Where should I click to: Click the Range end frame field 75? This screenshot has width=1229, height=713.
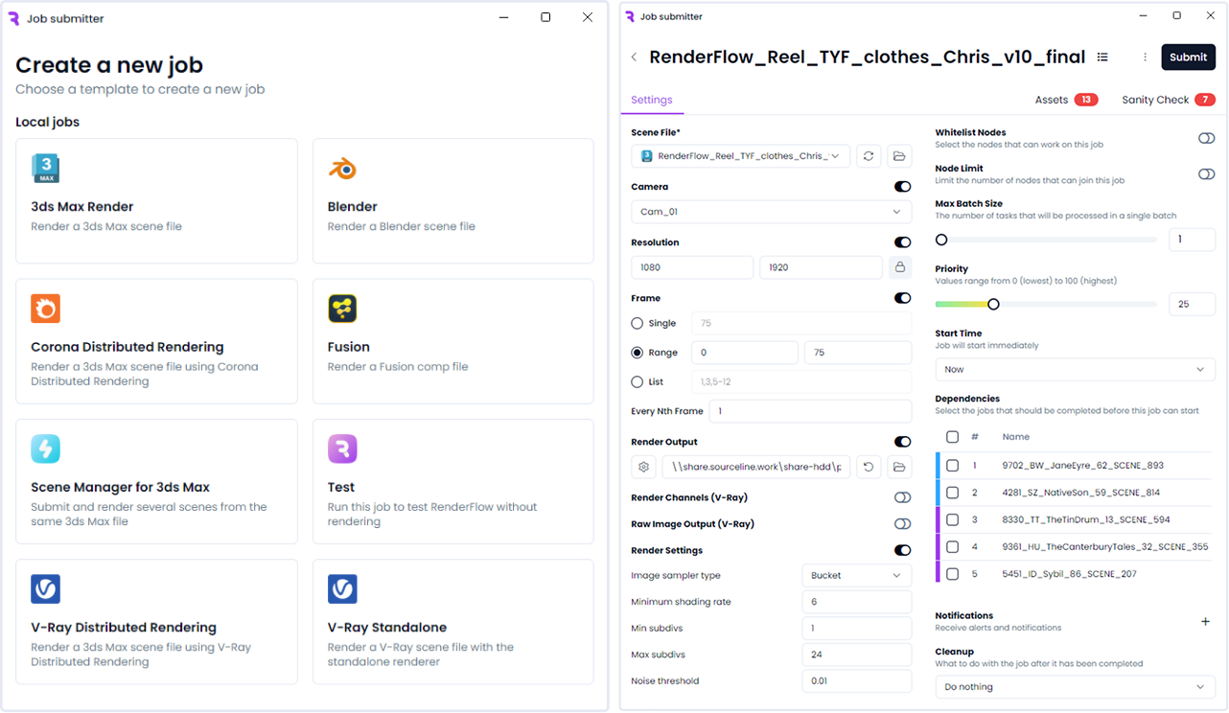click(858, 353)
